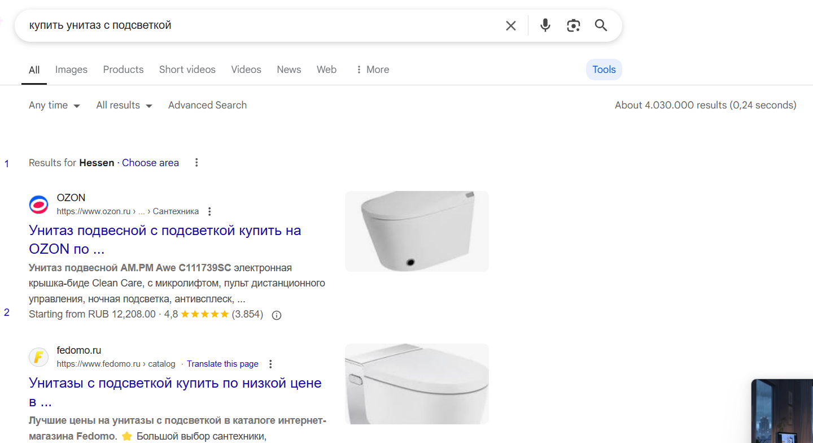Viewport: 813px width, 443px height.
Task: Open Advanced Search link
Action: (207, 105)
